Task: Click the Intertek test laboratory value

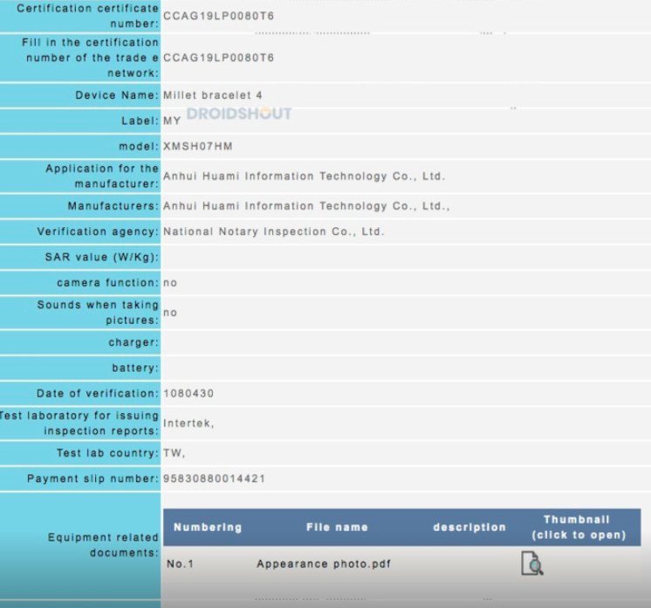Action: coord(188,423)
